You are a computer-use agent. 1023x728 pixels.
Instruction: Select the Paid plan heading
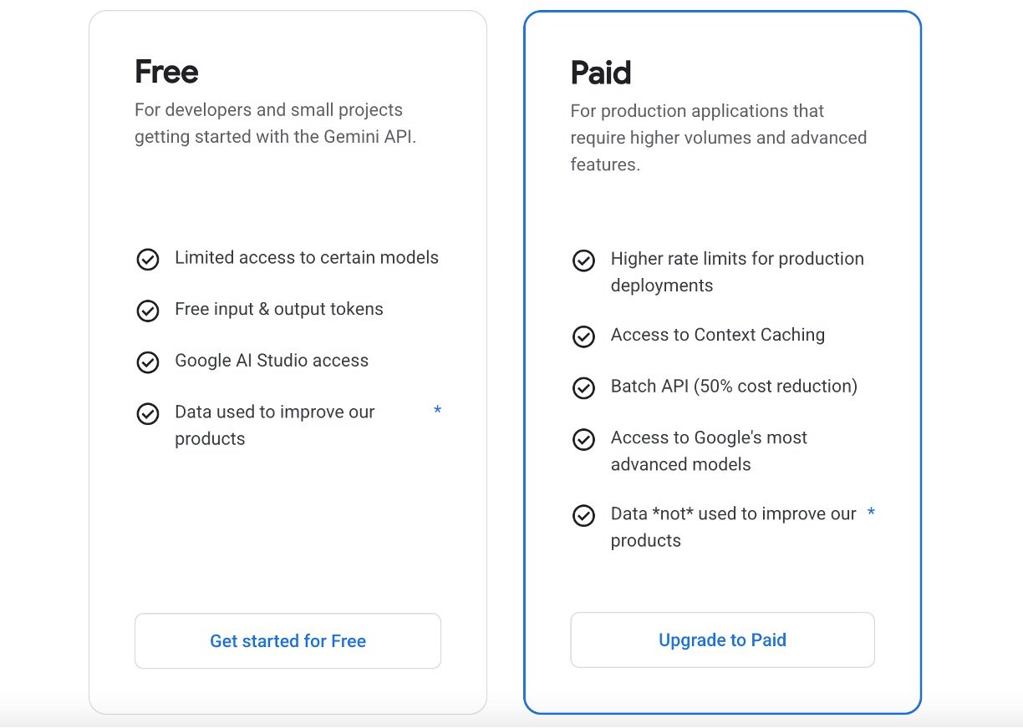pos(600,73)
